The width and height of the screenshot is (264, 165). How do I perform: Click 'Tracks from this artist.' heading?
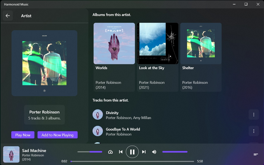(x=110, y=100)
